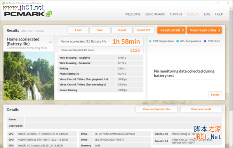Open the WELCOME tab
Viewport: 233px width, 148px height.
coord(132,14)
